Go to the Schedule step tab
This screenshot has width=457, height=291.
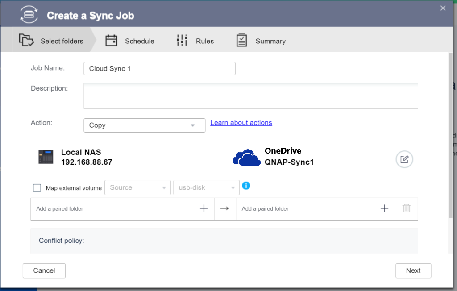[130, 41]
